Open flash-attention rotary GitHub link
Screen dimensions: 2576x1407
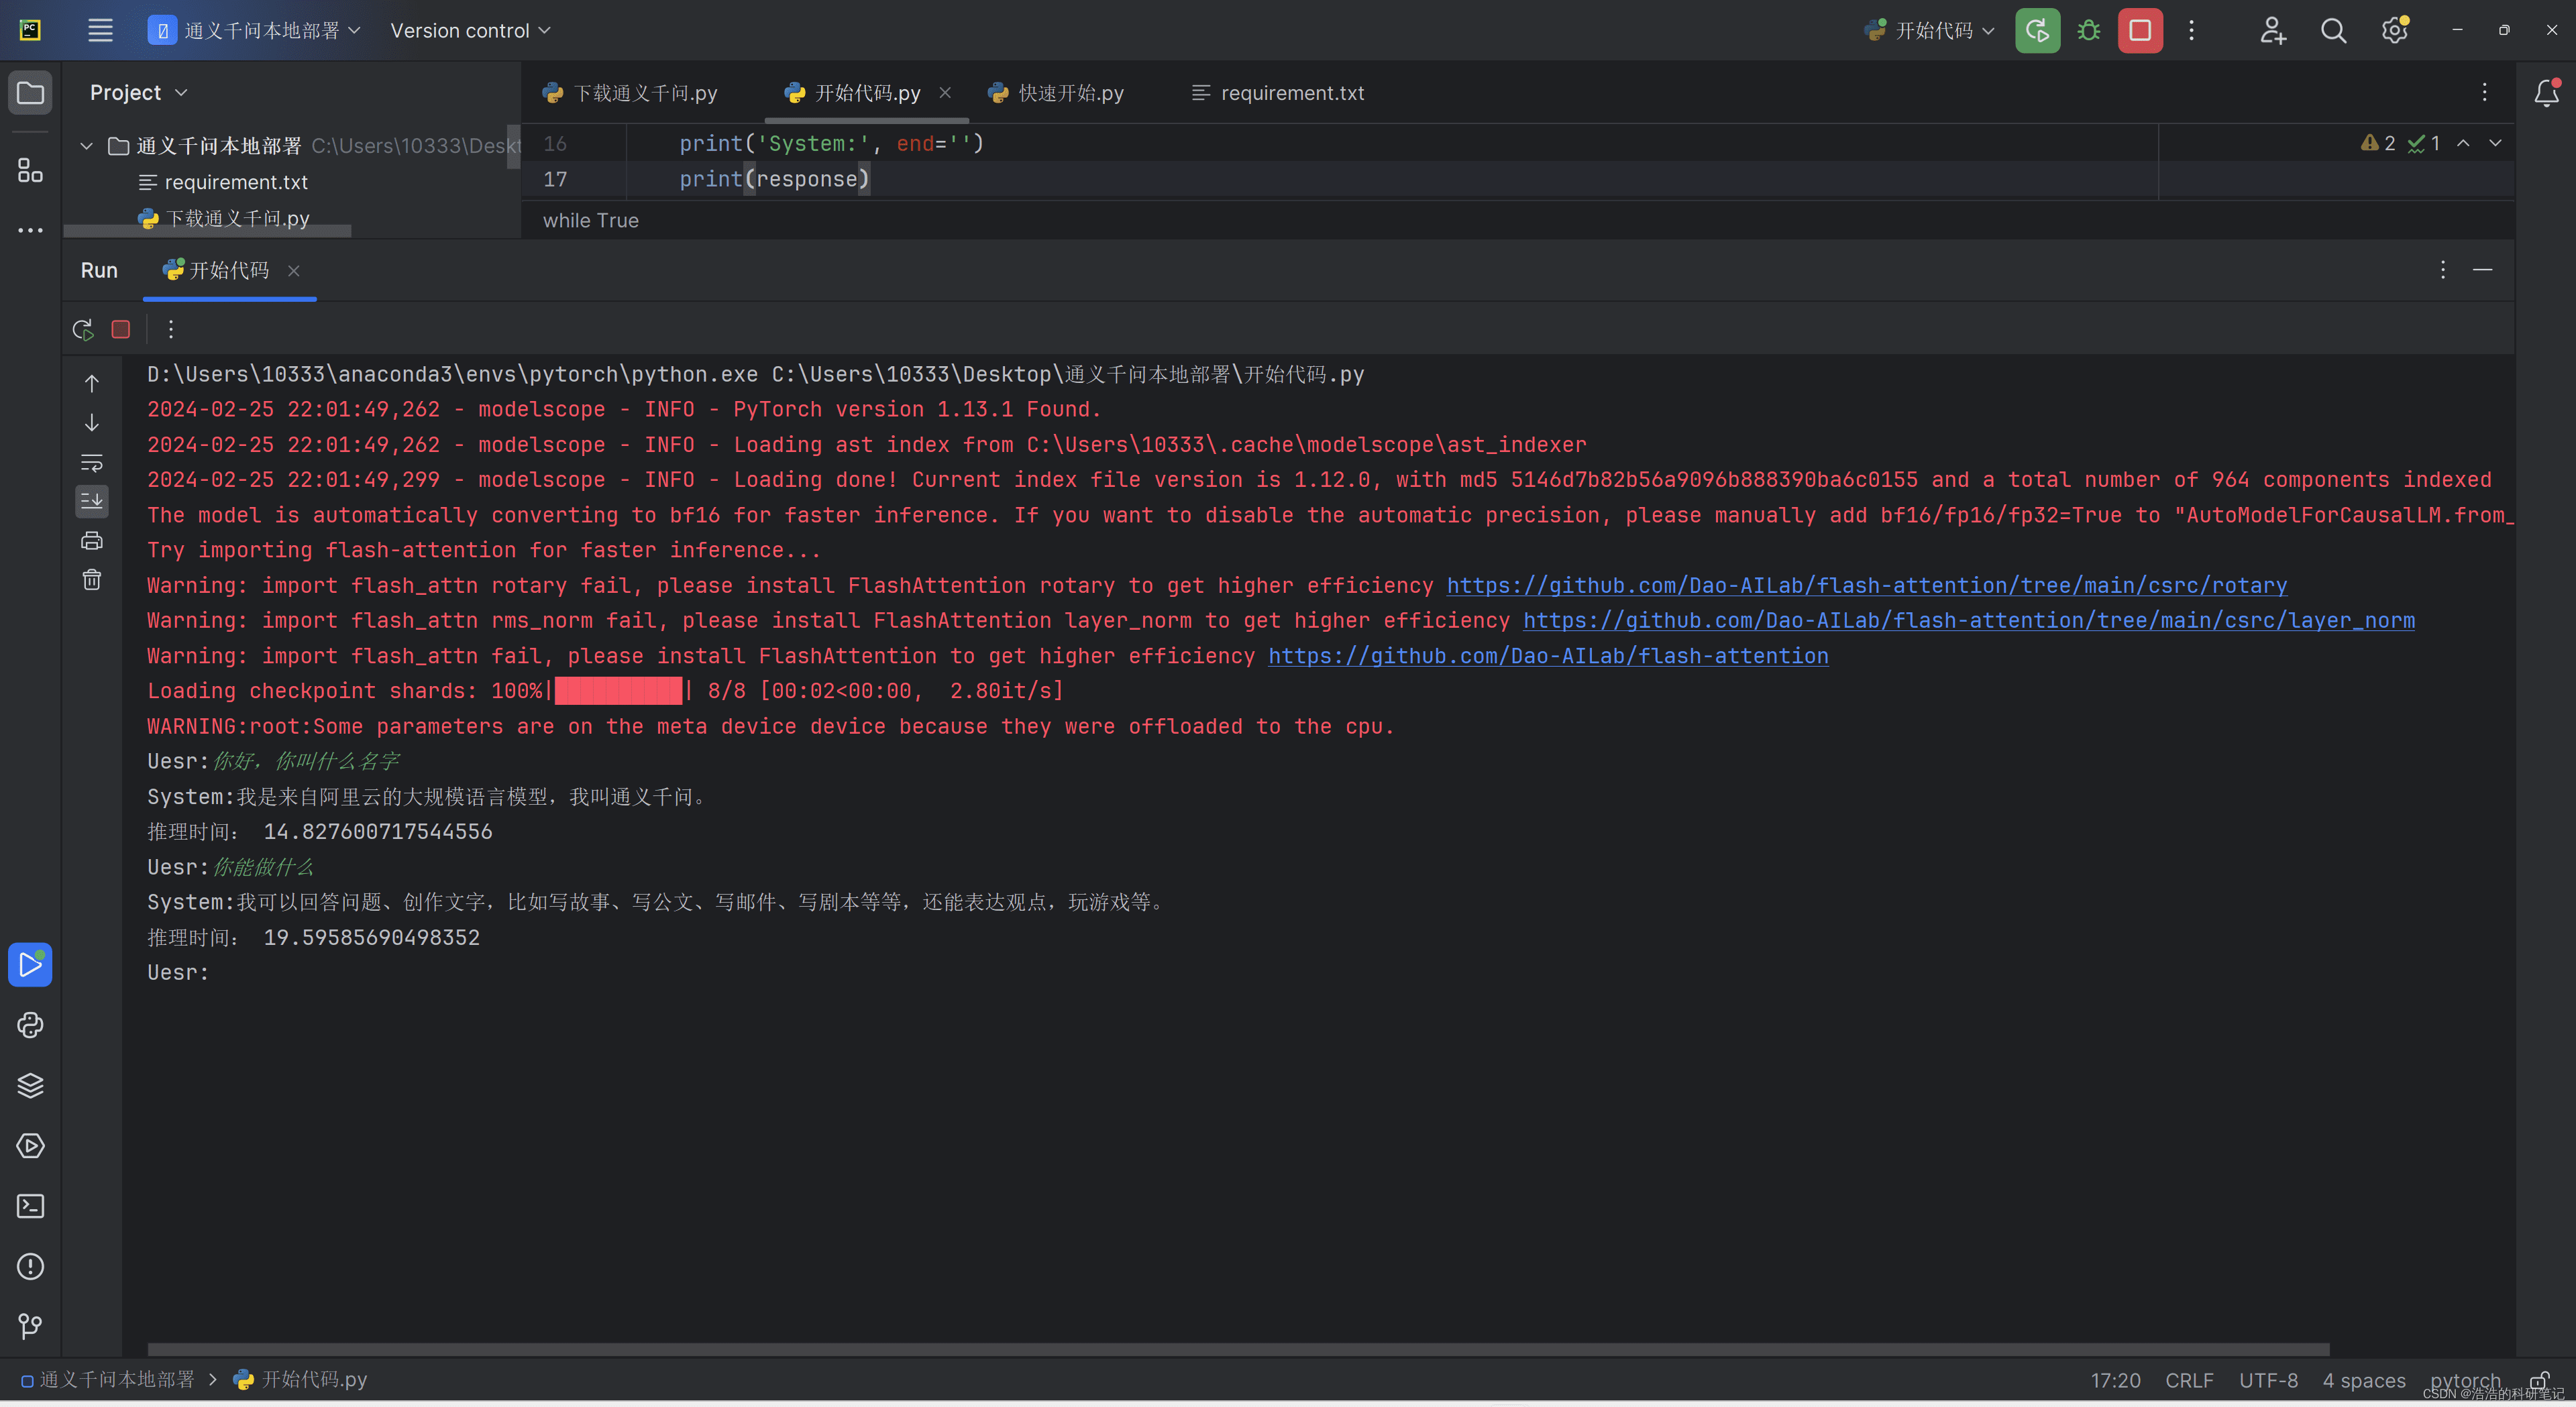(x=1867, y=585)
